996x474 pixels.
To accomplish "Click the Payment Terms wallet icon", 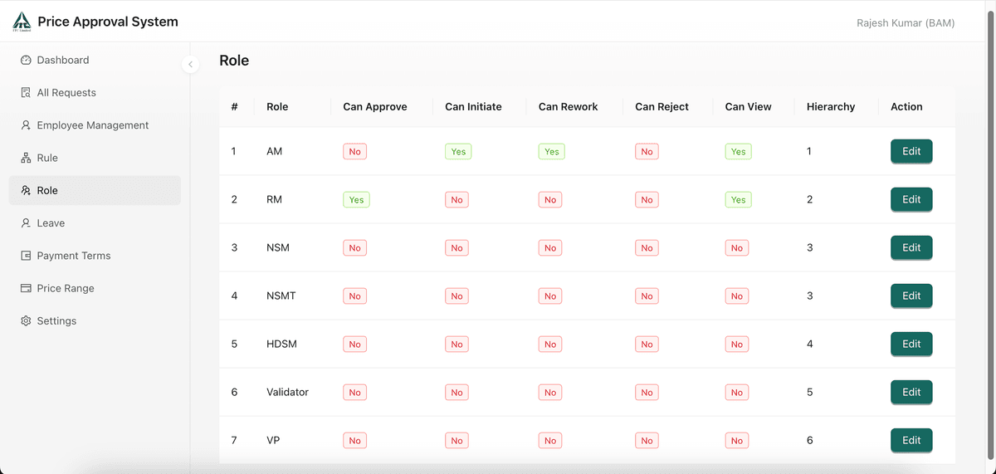I will (x=26, y=256).
